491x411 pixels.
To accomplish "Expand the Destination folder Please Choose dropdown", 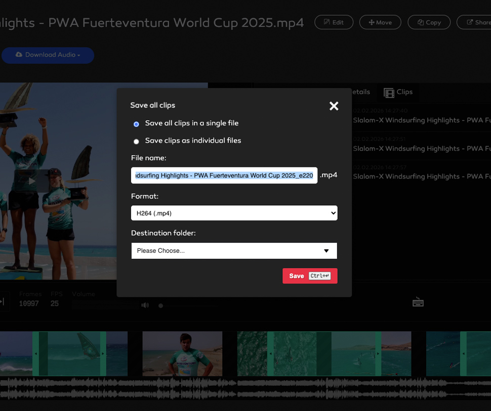I will [x=234, y=251].
